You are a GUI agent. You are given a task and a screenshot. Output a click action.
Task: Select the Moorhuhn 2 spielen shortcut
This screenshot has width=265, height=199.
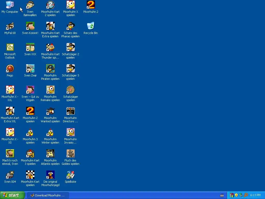point(30,111)
